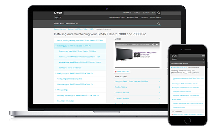
Task: Open Installing your SMART Board on a stand
Action: [x=80, y=62]
